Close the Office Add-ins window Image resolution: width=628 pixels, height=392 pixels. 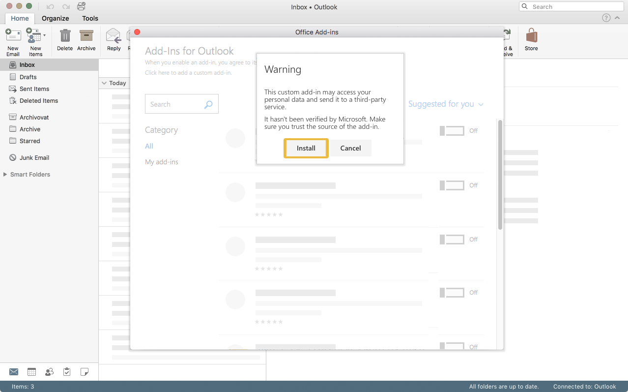(137, 32)
